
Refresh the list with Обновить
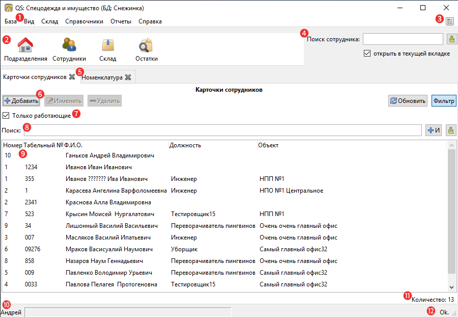(408, 101)
